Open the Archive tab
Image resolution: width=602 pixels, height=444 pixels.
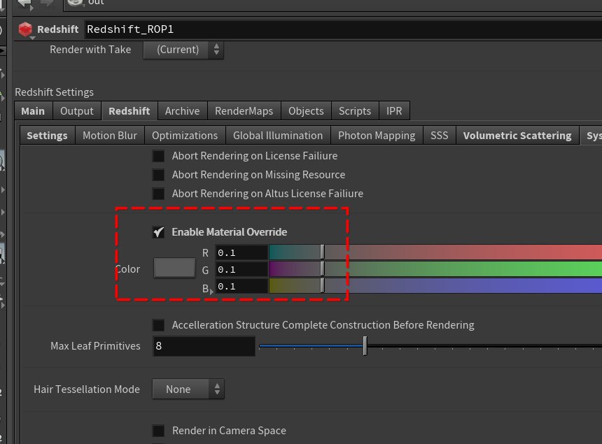183,111
